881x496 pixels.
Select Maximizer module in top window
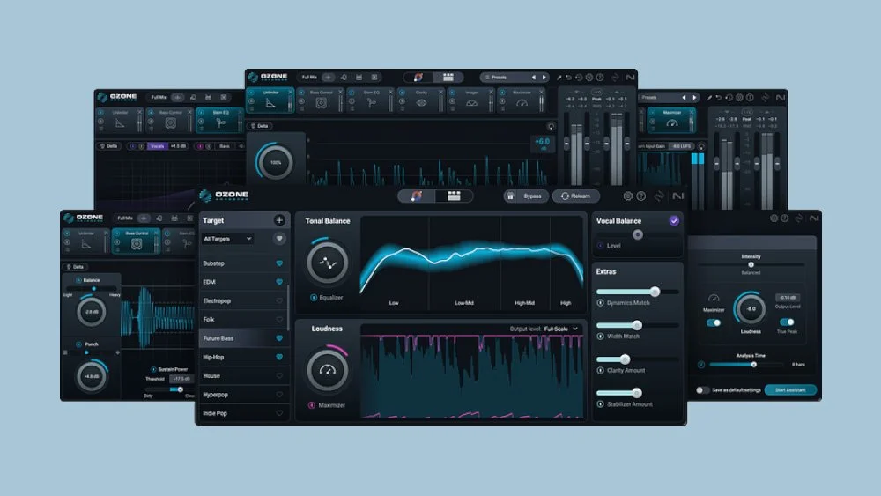pos(522,100)
